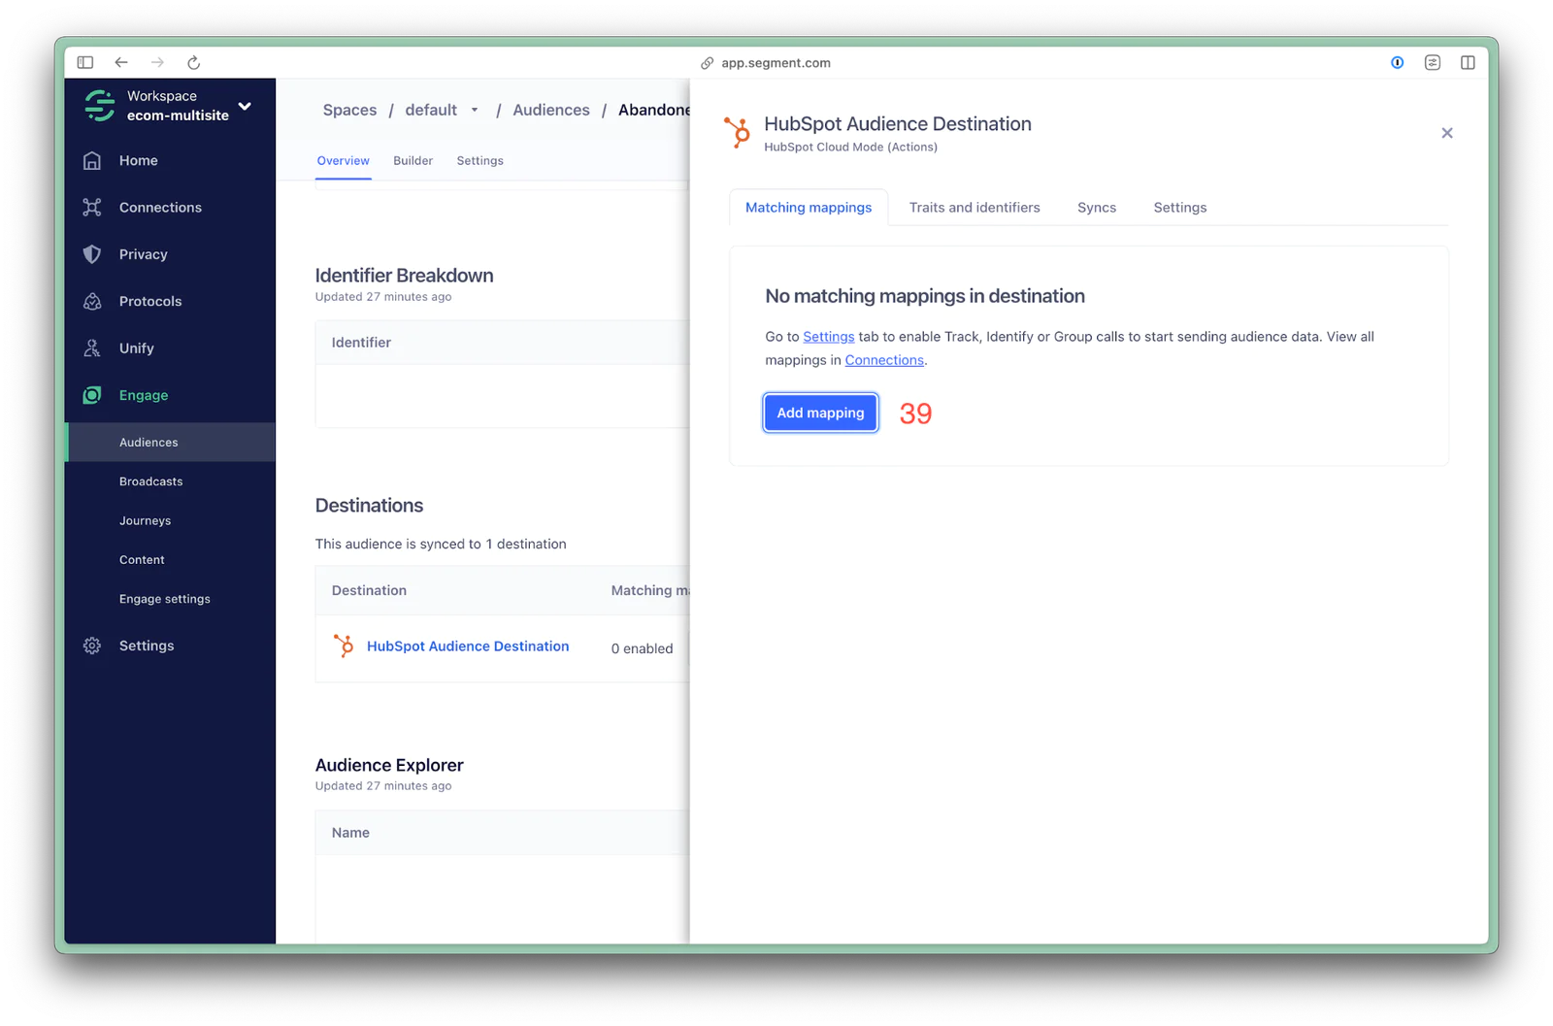1553x1026 pixels.
Task: Open HubSpot Audience Destination link in table
Action: click(467, 646)
